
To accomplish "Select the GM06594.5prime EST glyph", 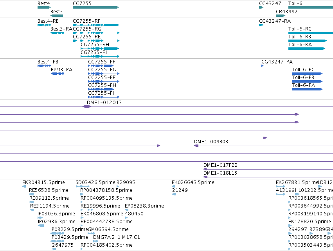I will (91, 233).
